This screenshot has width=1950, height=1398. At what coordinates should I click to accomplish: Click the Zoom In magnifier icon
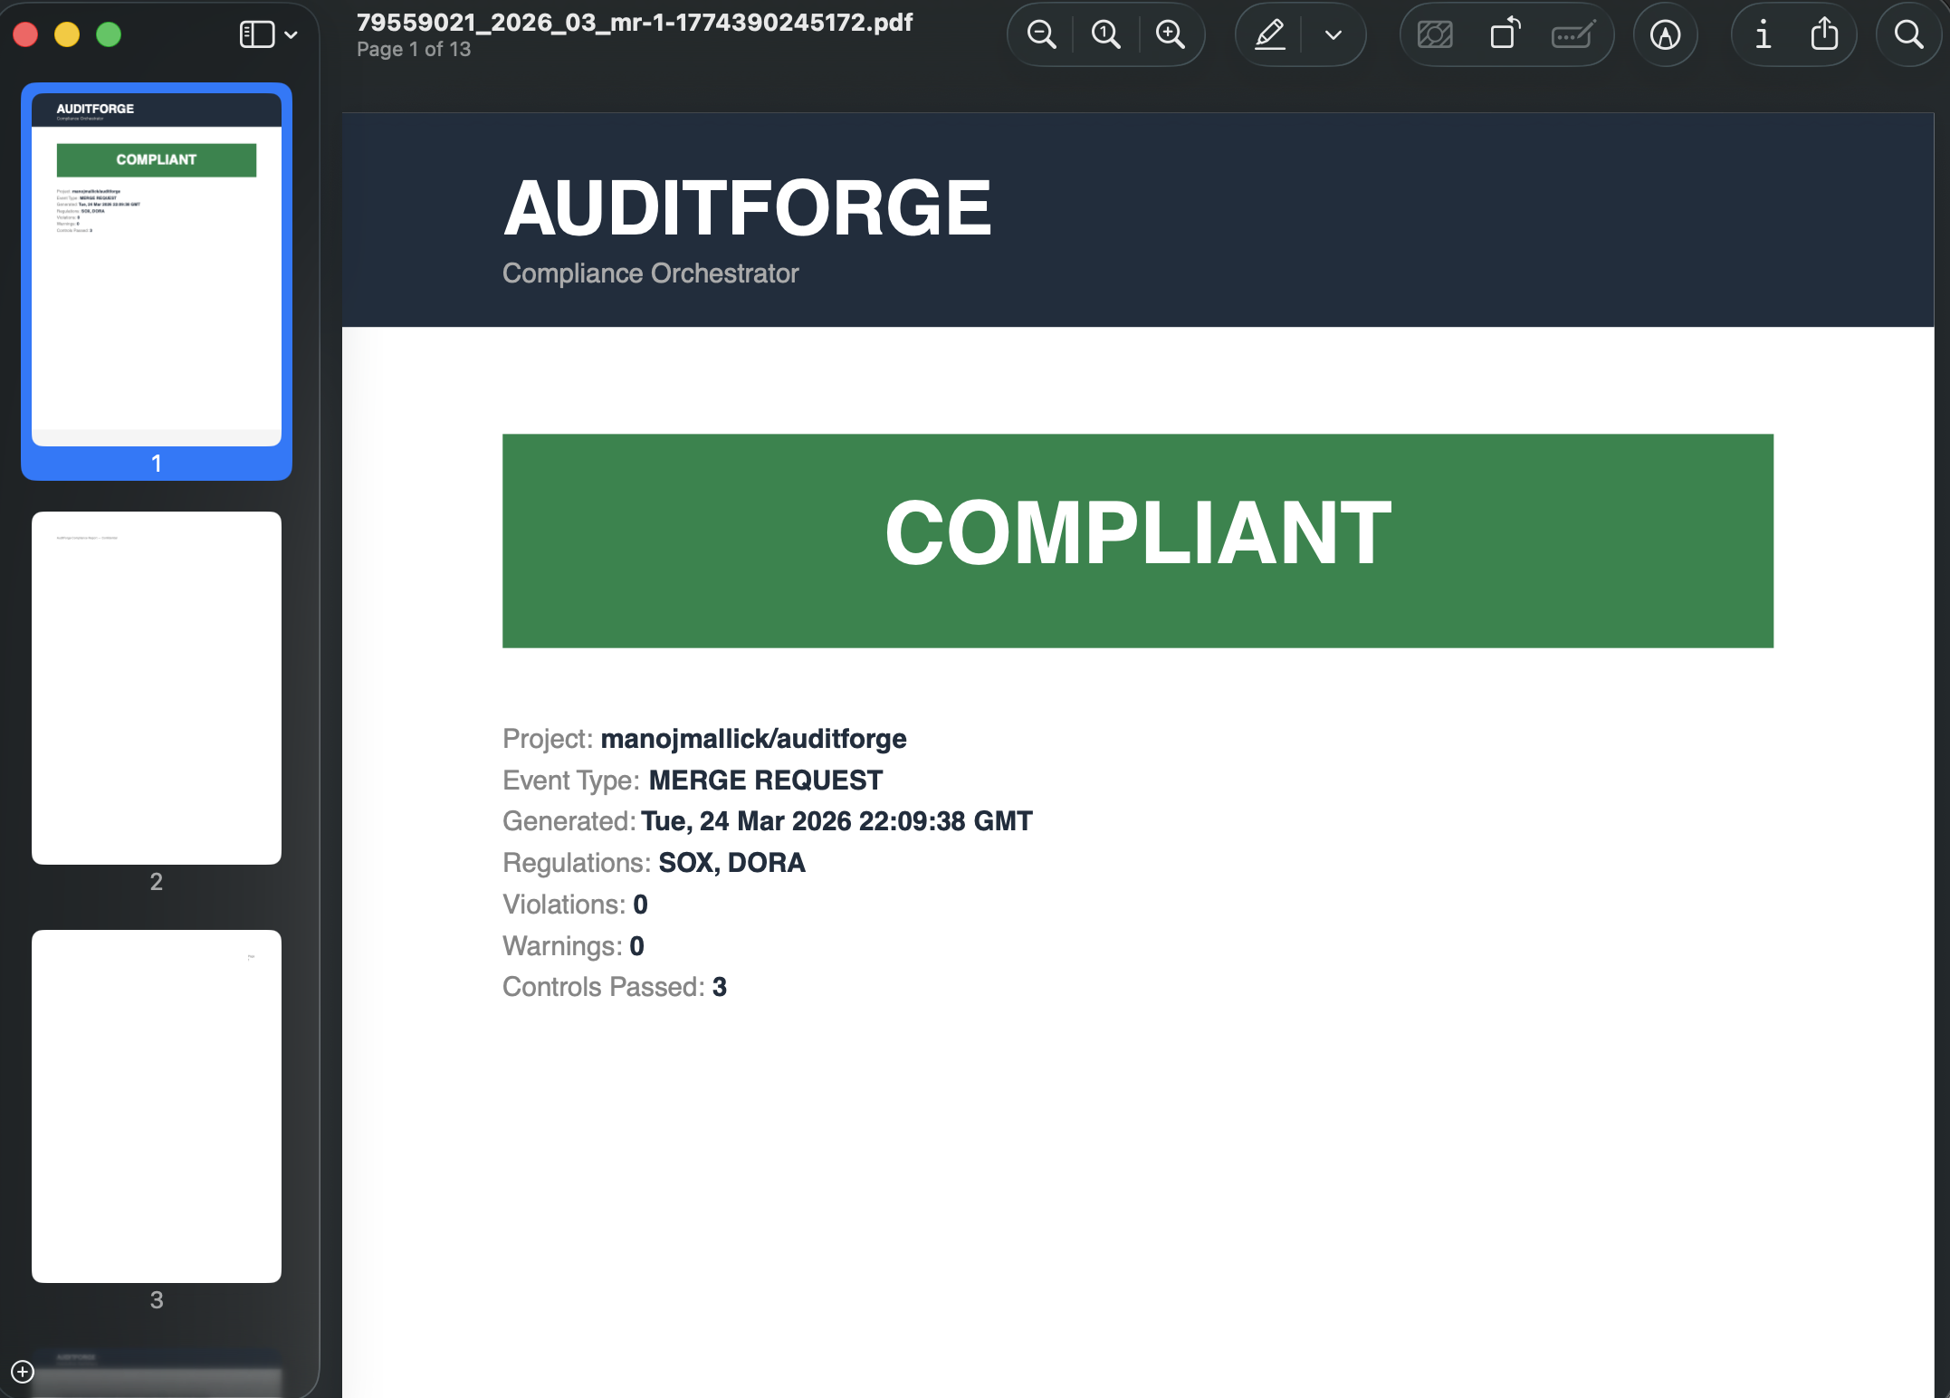(x=1171, y=35)
